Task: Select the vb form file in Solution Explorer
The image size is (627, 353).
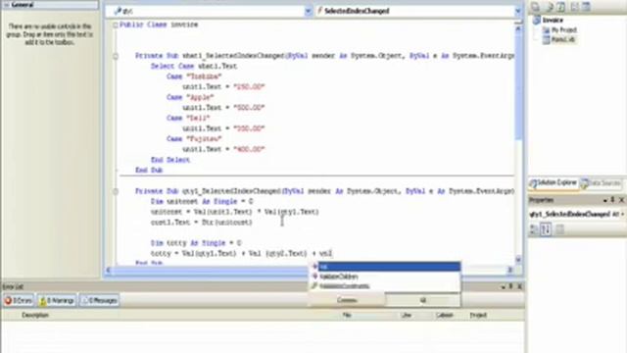Action: click(x=563, y=39)
